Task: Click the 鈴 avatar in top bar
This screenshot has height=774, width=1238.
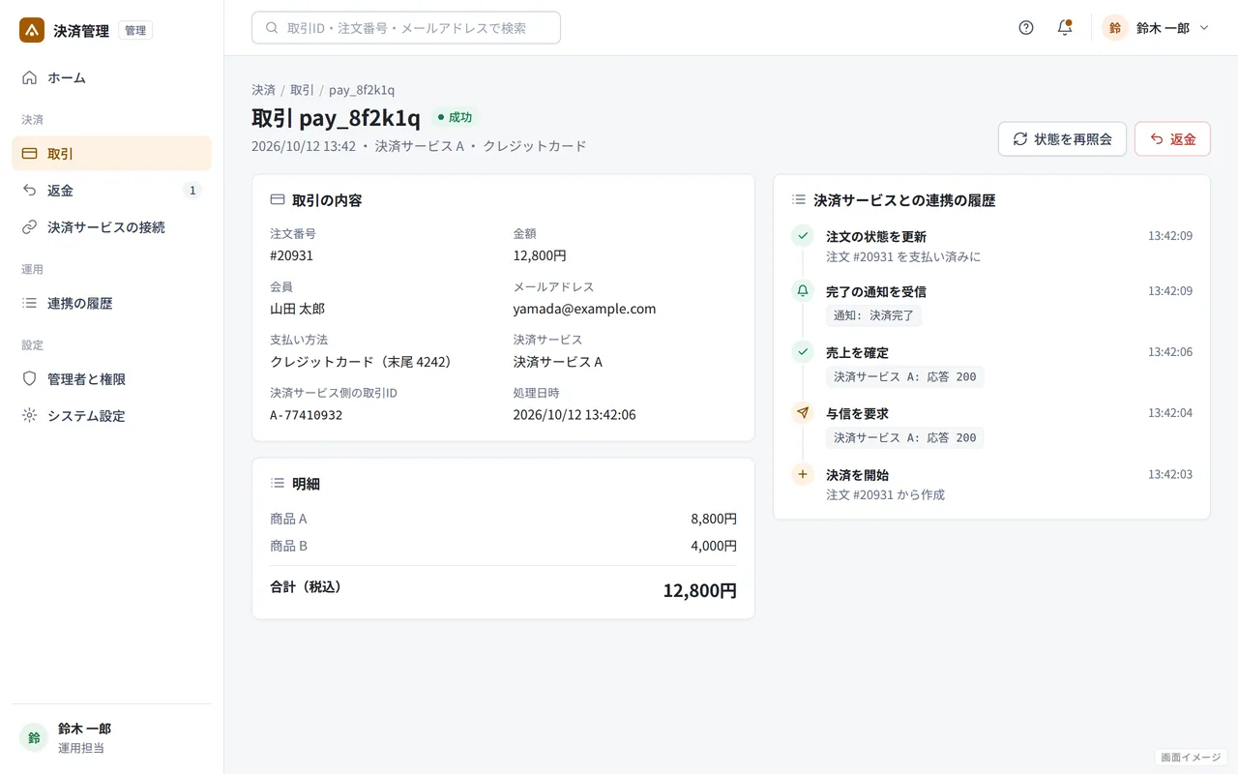Action: tap(1115, 28)
